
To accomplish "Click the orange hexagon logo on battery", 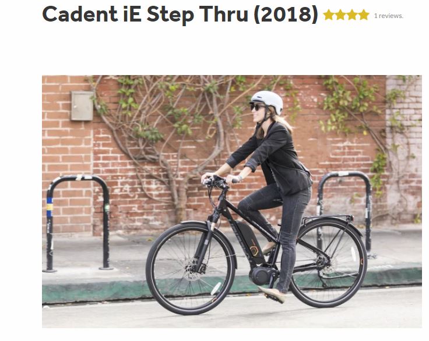I will click(254, 251).
